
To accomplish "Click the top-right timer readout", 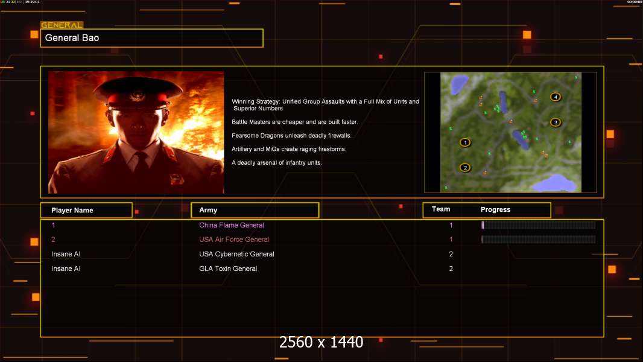I will click(635, 2).
